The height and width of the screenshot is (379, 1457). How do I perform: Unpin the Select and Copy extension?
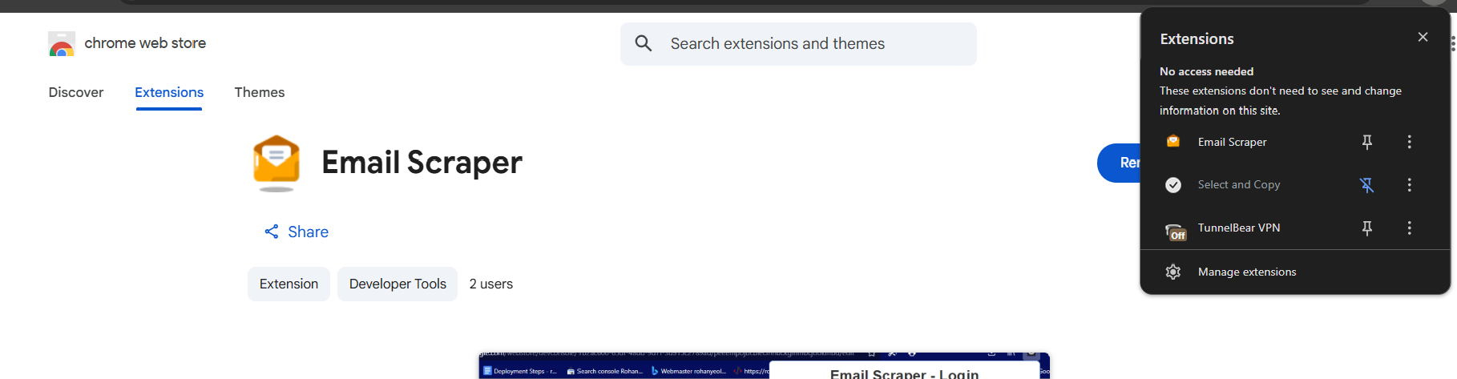pos(1367,185)
